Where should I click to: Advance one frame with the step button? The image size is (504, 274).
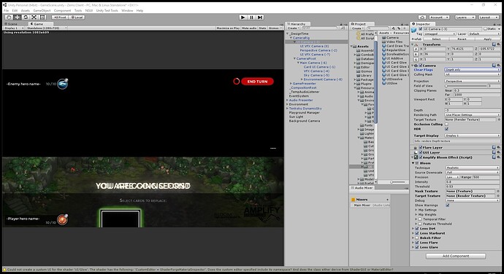[x=260, y=17]
